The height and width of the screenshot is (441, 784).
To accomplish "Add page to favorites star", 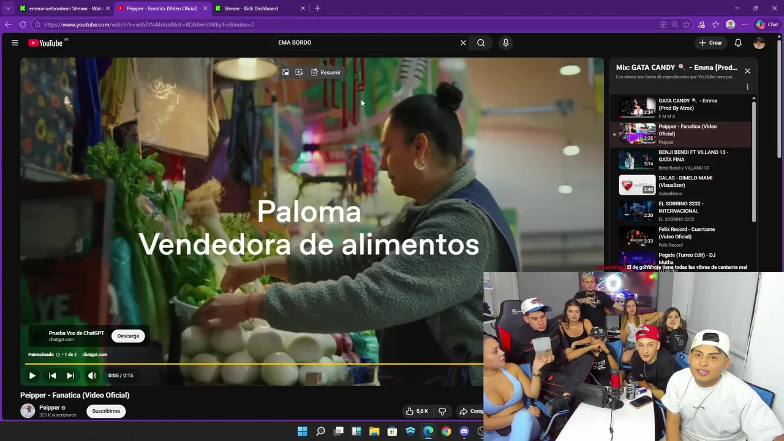I will (687, 24).
